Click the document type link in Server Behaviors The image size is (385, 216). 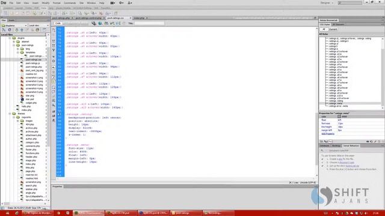346,163
